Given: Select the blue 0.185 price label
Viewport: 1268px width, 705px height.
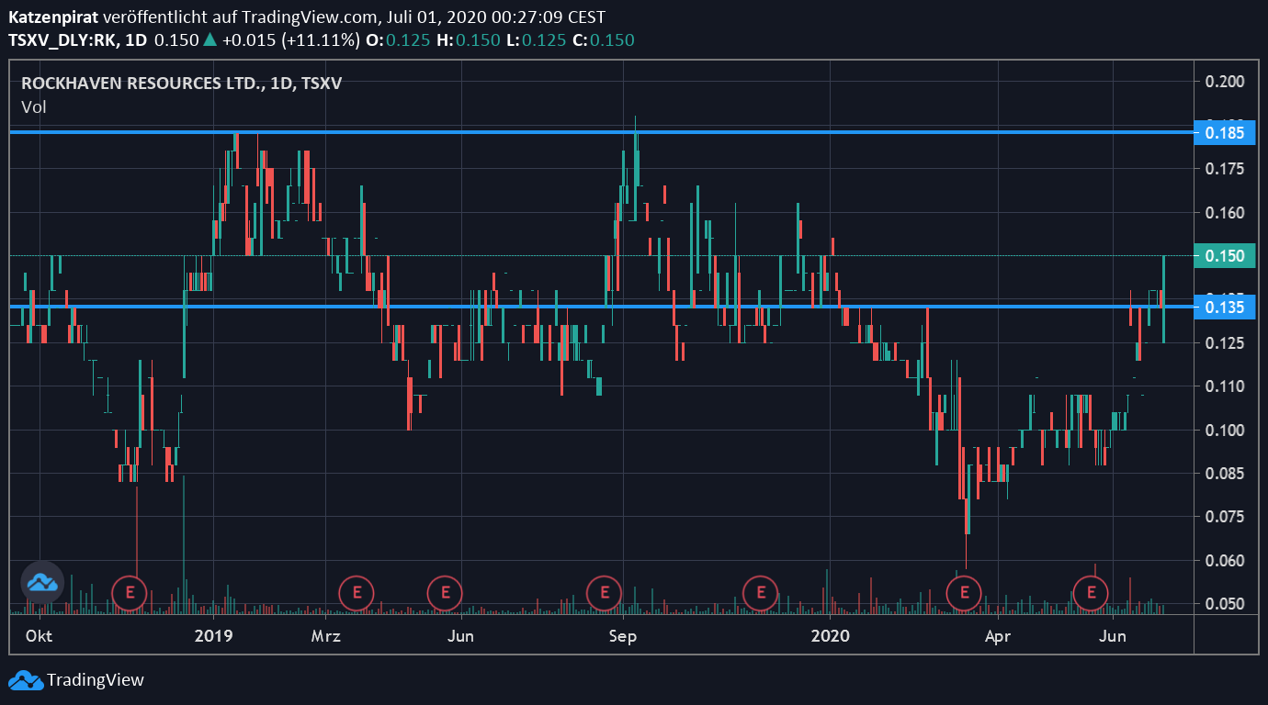Looking at the screenshot, I should pyautogui.click(x=1223, y=133).
